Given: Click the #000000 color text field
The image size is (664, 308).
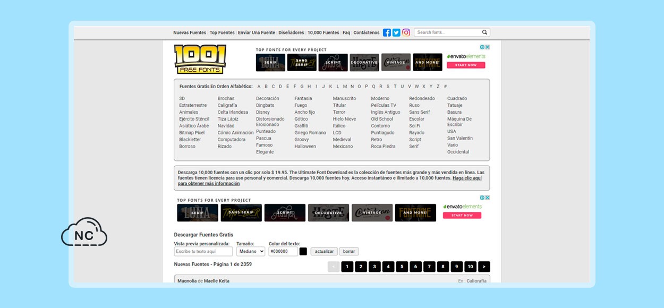Looking at the screenshot, I should [x=283, y=251].
